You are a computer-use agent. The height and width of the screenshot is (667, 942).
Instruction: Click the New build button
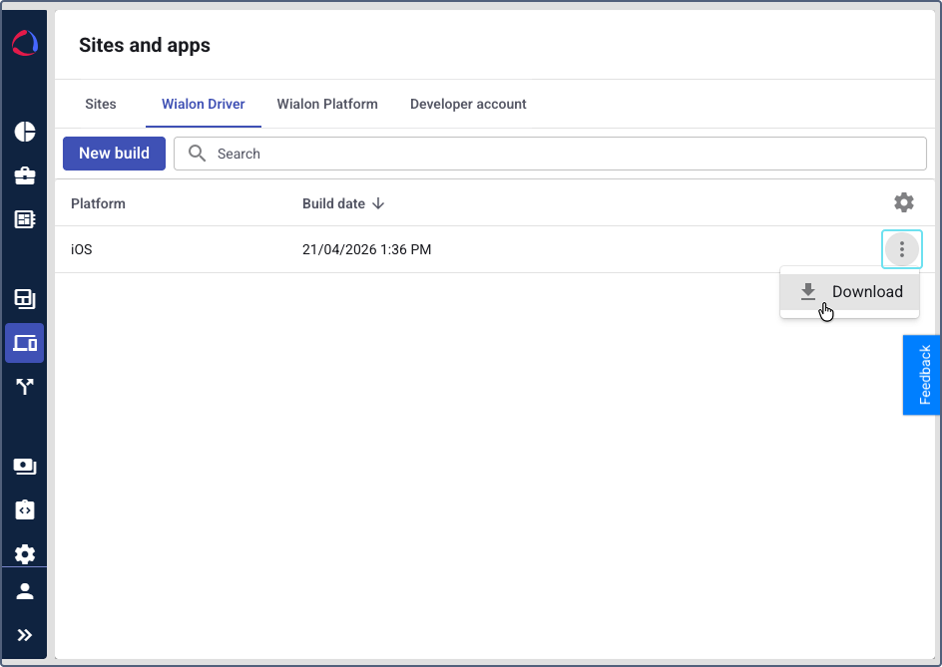tap(114, 154)
